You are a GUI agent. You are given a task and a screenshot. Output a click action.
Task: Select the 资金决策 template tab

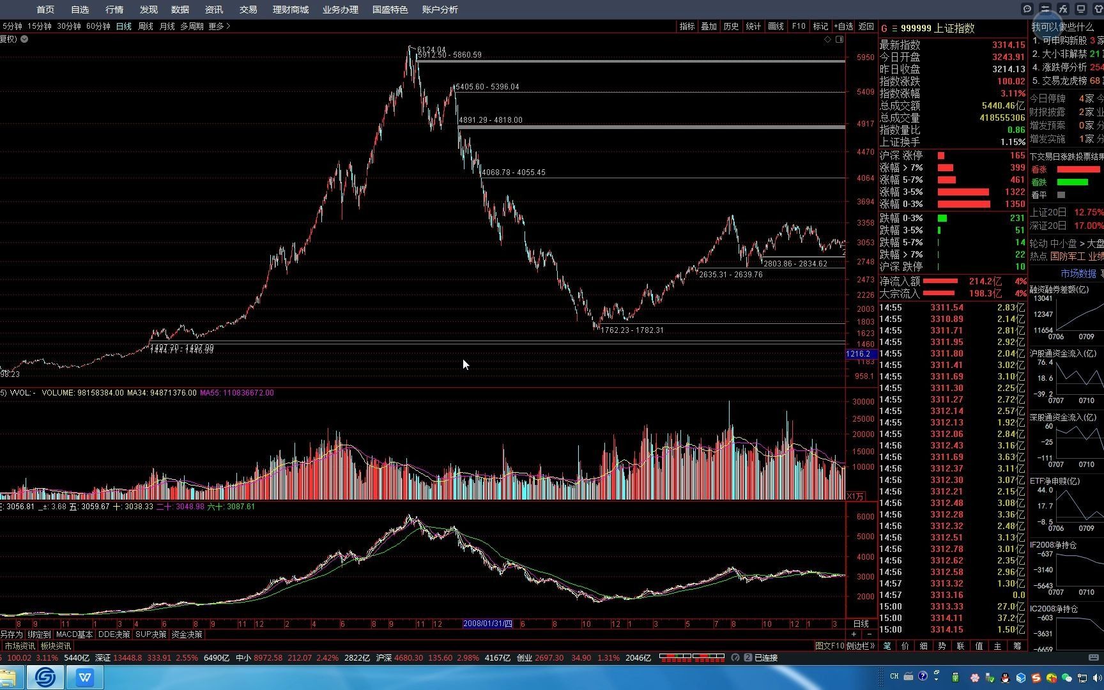pyautogui.click(x=187, y=634)
